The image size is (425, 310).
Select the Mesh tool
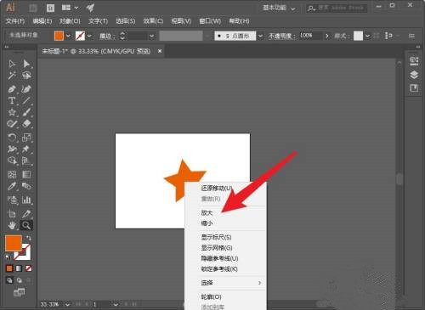click(x=12, y=174)
